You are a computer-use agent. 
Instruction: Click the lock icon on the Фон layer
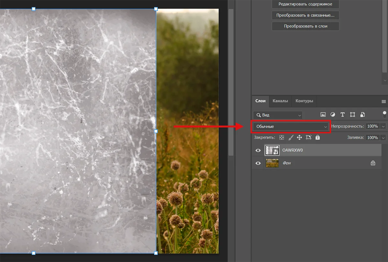coord(373,163)
